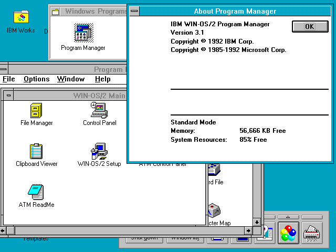Open control menu of About Program Manager dialog
336x252 pixels.
tap(134, 11)
